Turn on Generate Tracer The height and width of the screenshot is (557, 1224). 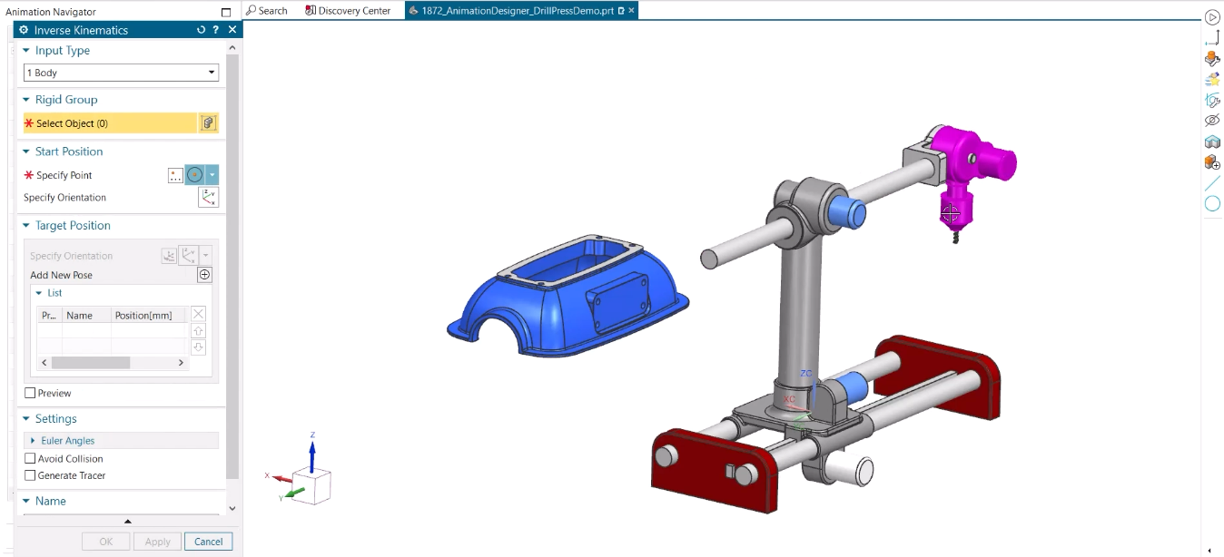coord(31,475)
